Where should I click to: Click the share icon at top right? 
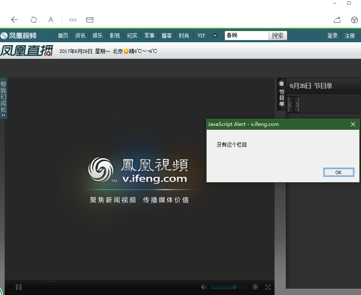click(x=337, y=20)
